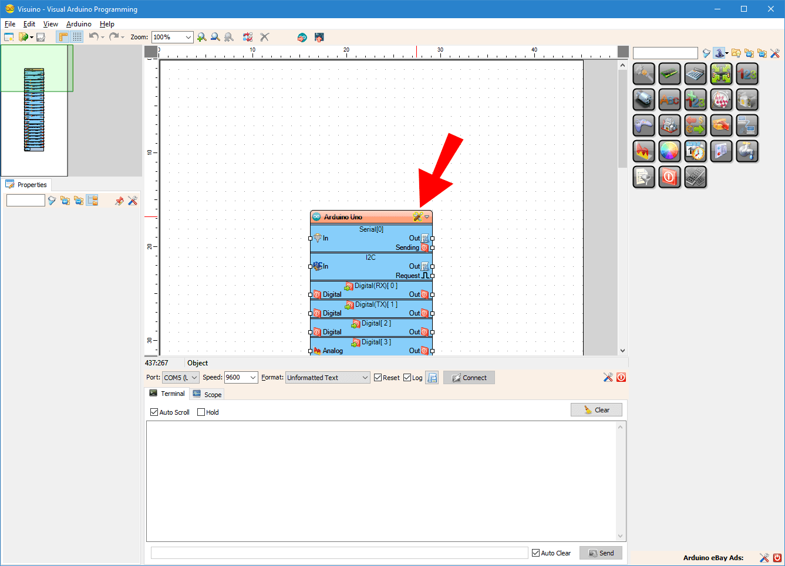The image size is (785, 566).
Task: Select the calculator Math category icon
Action: 695,73
